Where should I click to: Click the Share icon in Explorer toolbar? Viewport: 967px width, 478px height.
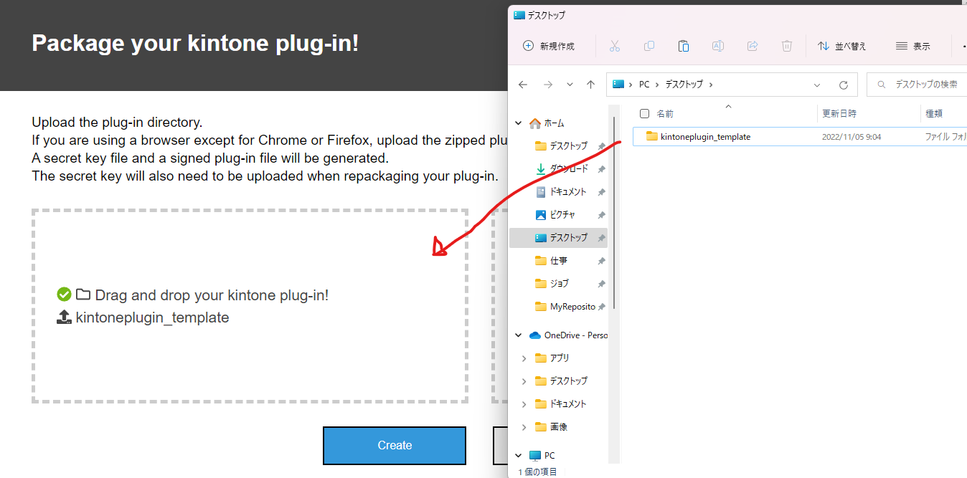(753, 46)
